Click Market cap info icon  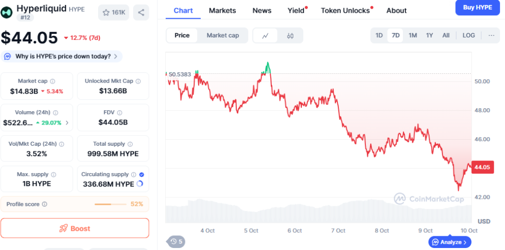pyautogui.click(x=53, y=81)
